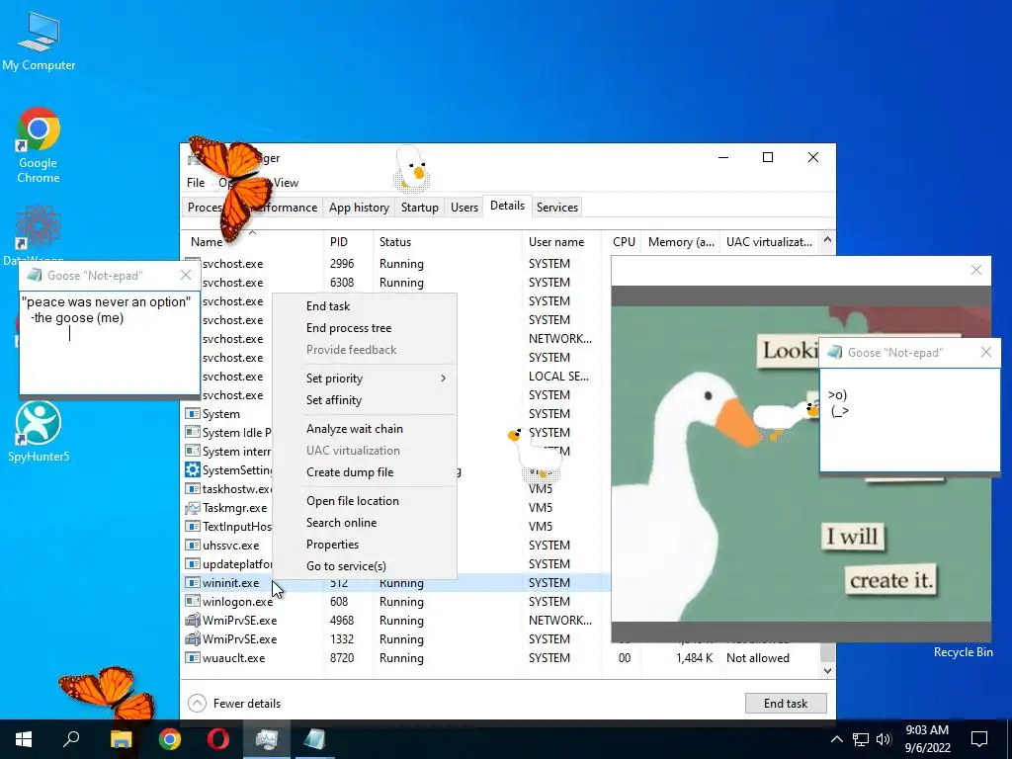Click in right Goose Not-epad text area
The width and height of the screenshot is (1012, 759).
point(909,419)
